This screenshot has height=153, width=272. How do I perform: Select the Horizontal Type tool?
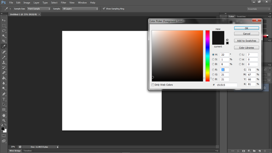pos(4,99)
